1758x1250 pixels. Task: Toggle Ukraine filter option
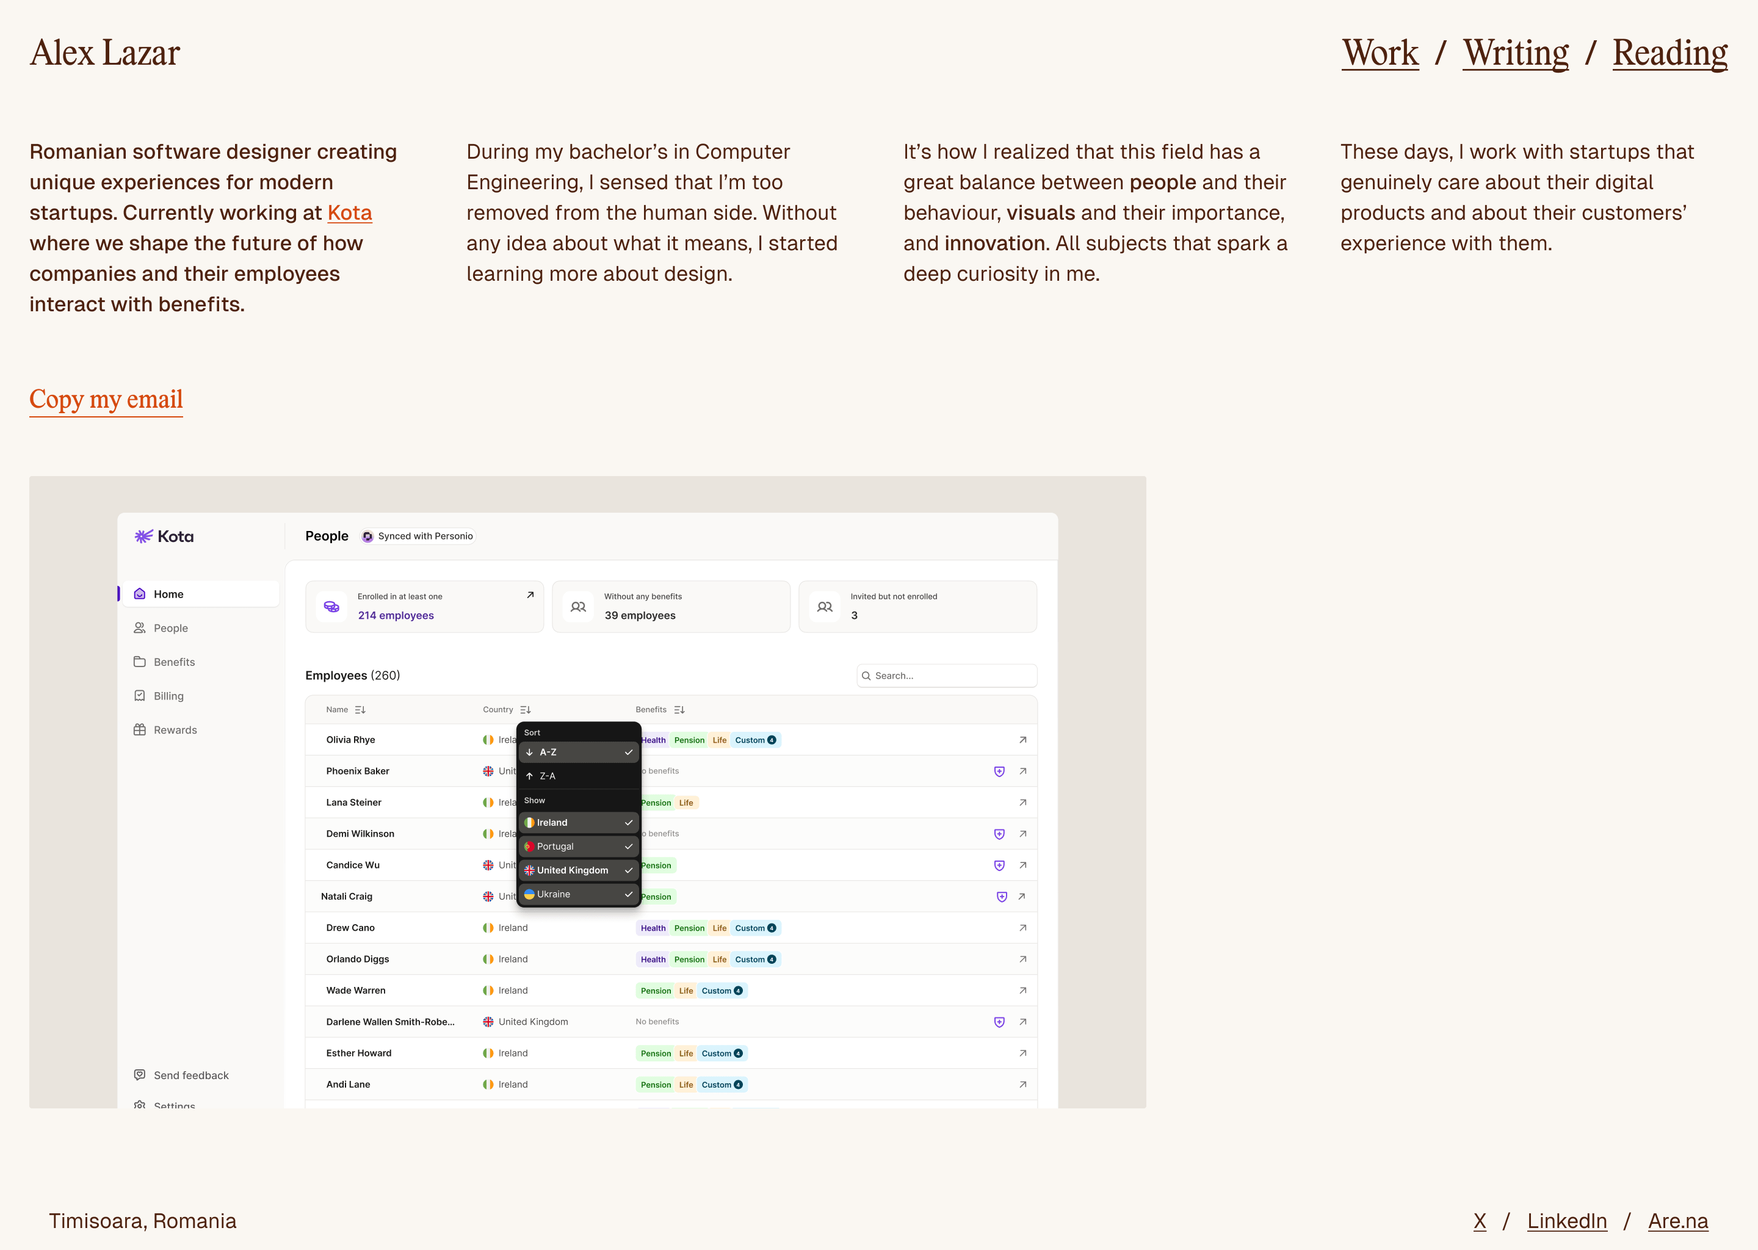579,894
